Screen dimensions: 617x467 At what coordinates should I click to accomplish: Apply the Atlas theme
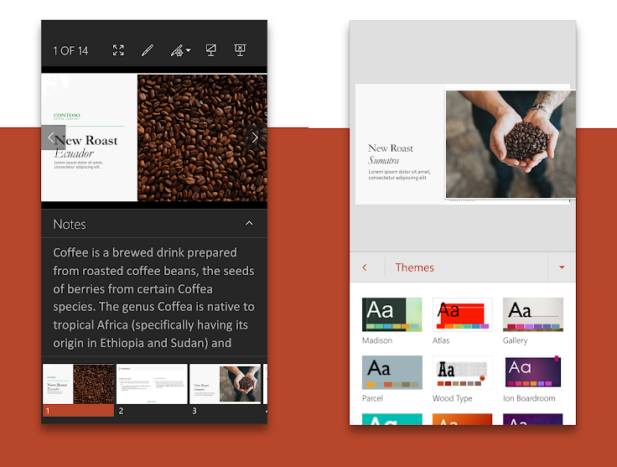coord(462,314)
